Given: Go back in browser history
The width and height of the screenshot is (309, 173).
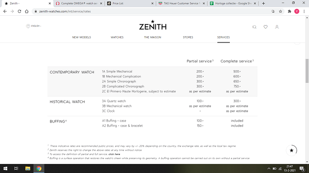Looking at the screenshot, I should click(5, 12).
